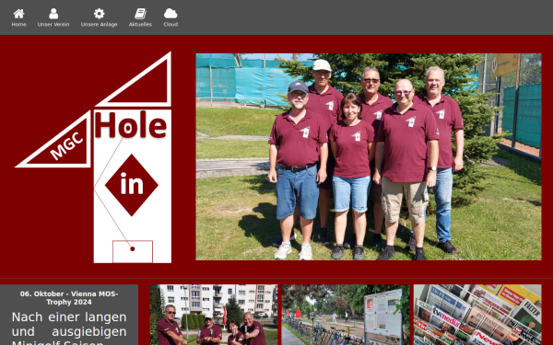Open the Unser Verein menu label

coord(53,25)
